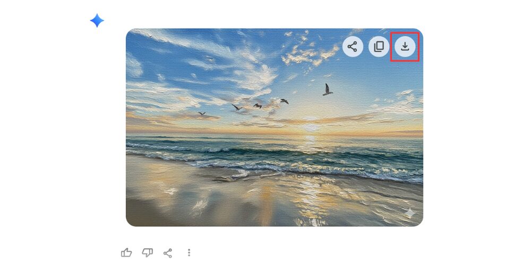Screen dimensions: 531x265
Task: Open the beach sunset painting full view
Action: click(275, 127)
